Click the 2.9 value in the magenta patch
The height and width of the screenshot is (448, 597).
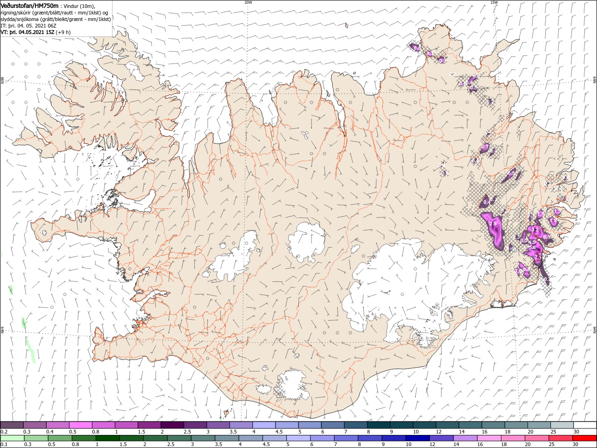click(493, 224)
